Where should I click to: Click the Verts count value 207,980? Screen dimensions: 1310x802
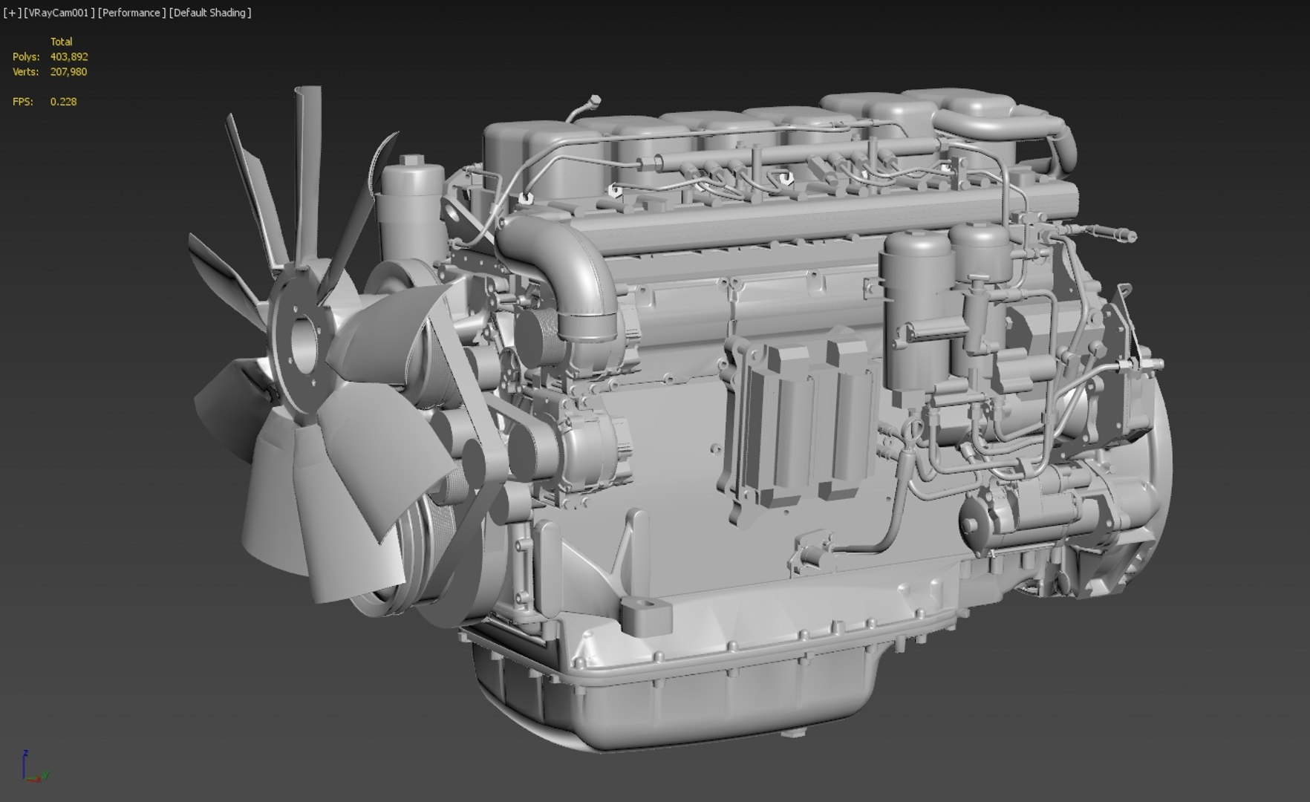pos(68,72)
